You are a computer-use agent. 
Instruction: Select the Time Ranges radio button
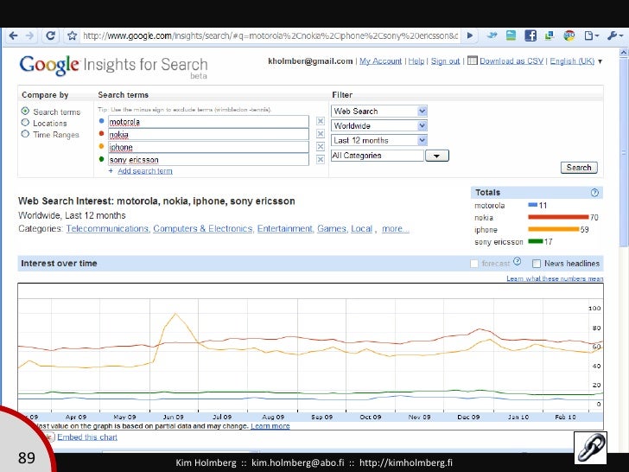[x=26, y=135]
